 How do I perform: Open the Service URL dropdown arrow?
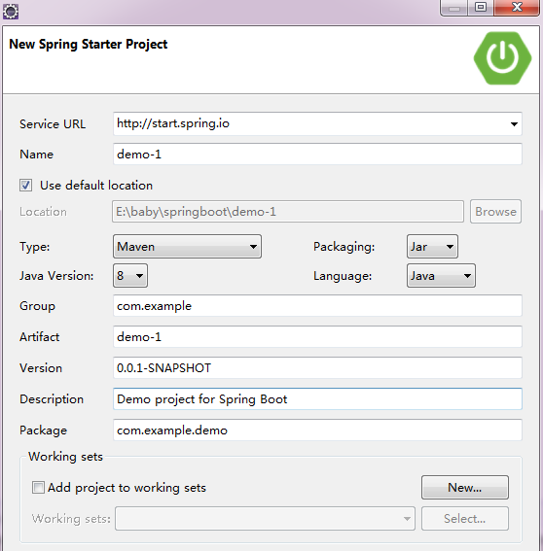(514, 124)
